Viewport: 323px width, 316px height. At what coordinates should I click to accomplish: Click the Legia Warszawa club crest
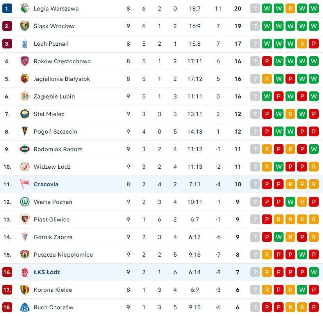(x=25, y=9)
